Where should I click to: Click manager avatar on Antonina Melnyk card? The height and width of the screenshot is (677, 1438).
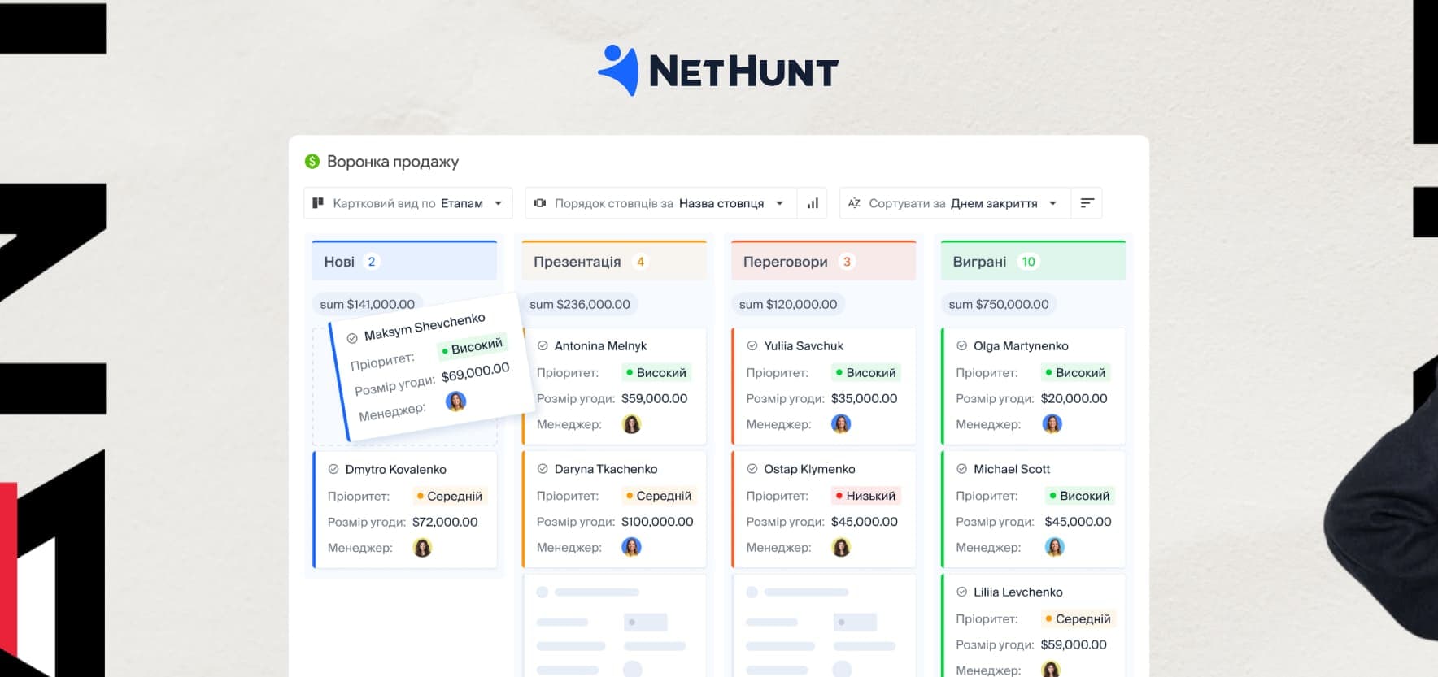click(631, 424)
